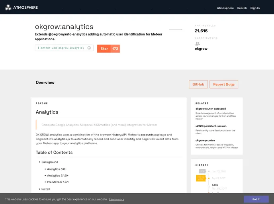Follow the History API link
The height and width of the screenshot is (204, 274).
119,135
